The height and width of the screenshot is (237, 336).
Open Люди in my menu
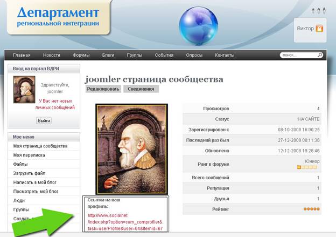[x=19, y=200]
